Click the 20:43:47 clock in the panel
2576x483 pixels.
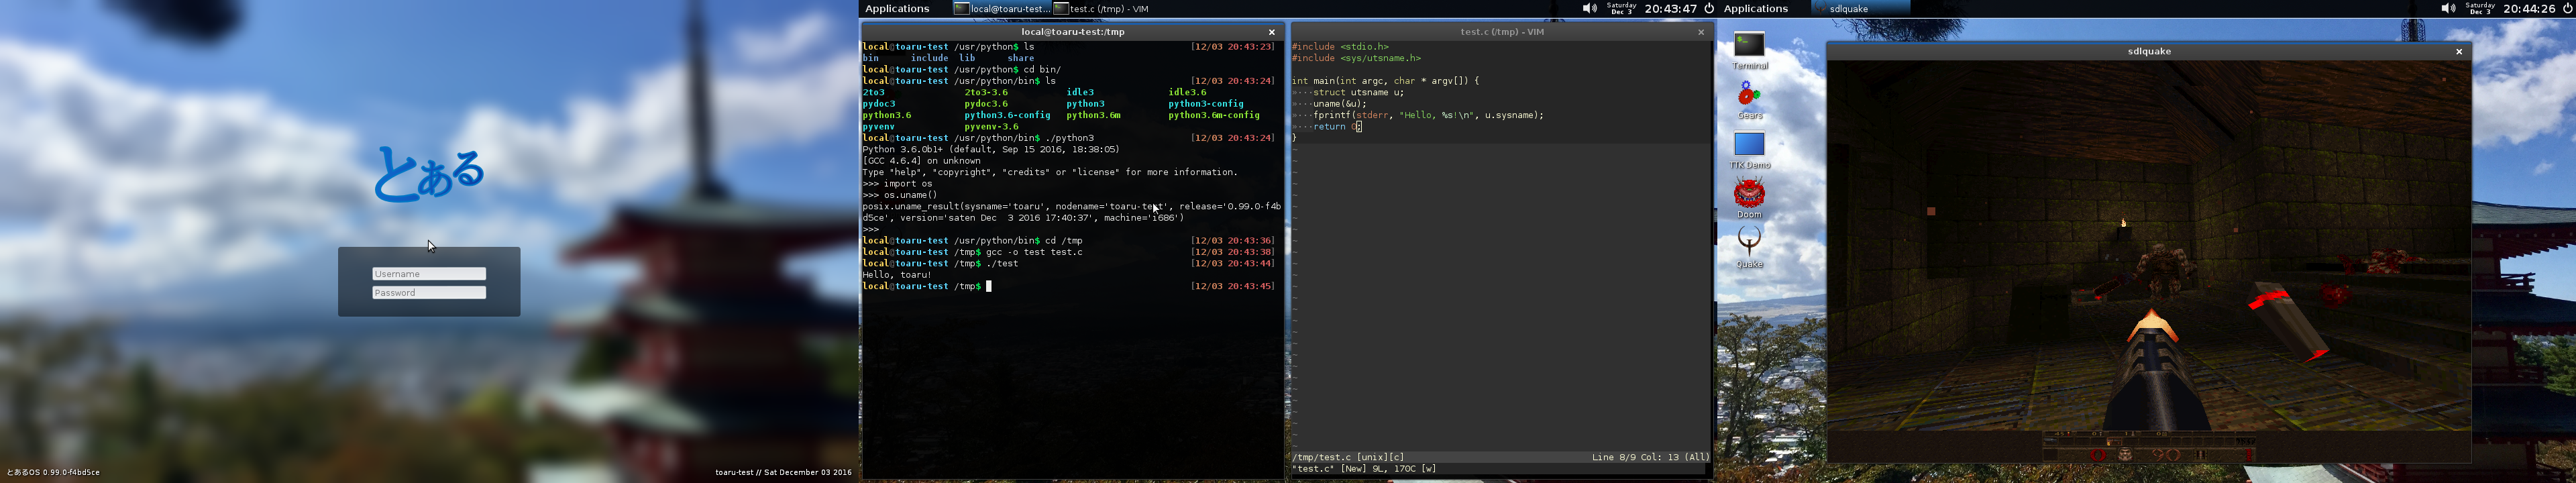[1670, 8]
